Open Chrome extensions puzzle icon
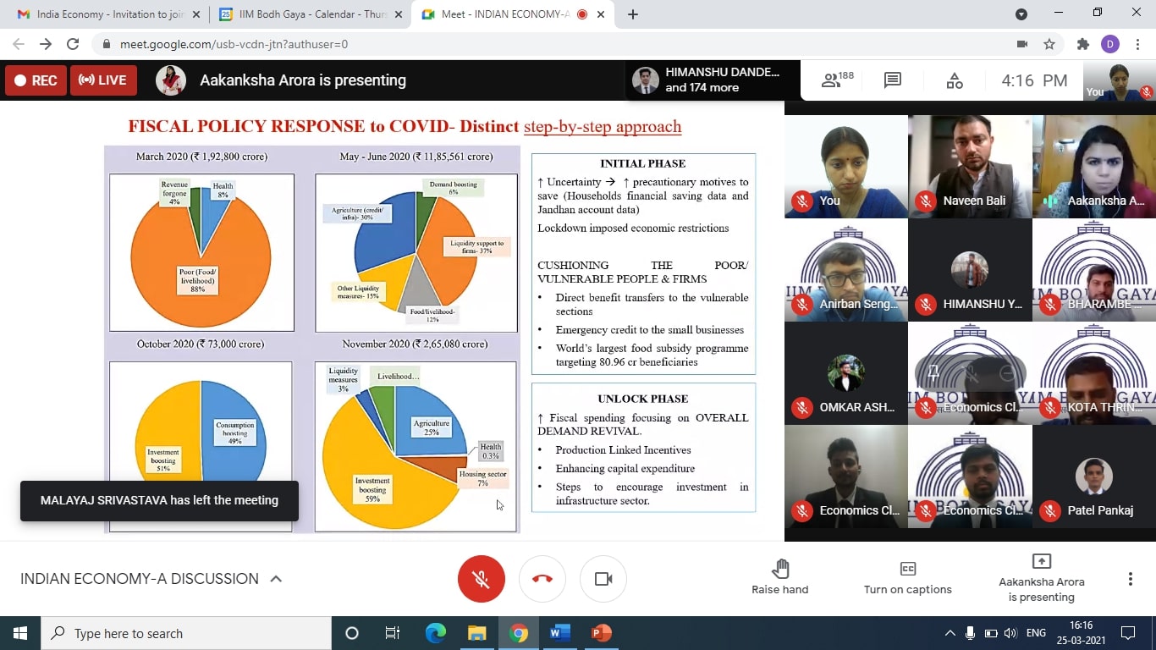The image size is (1156, 650). (1082, 44)
